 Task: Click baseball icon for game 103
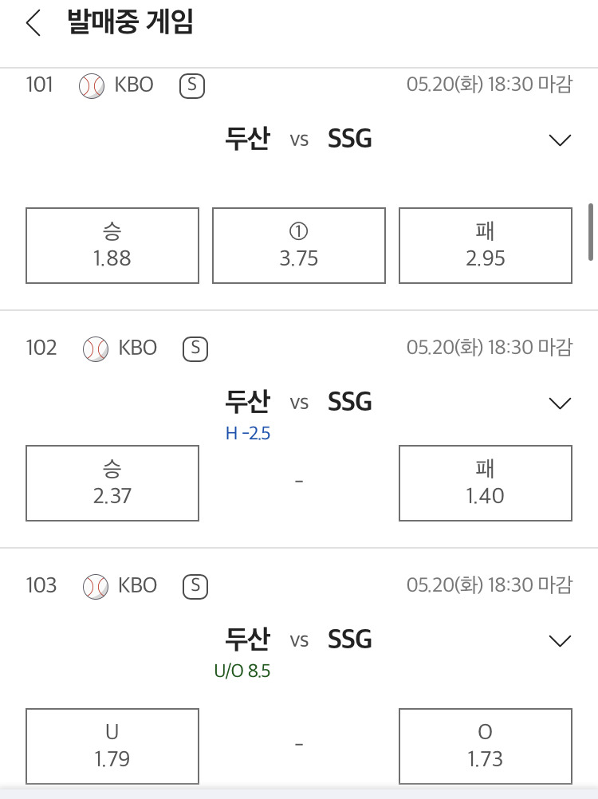[95, 586]
